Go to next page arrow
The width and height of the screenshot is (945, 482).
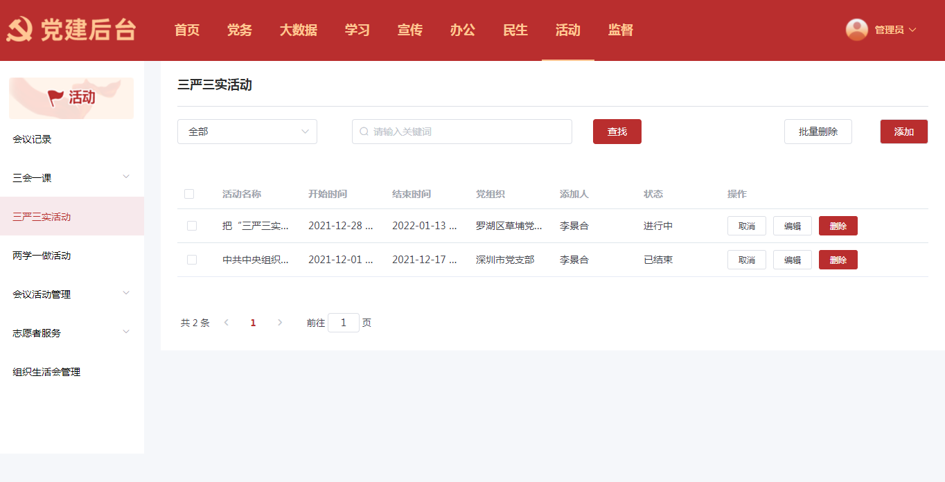(x=280, y=323)
